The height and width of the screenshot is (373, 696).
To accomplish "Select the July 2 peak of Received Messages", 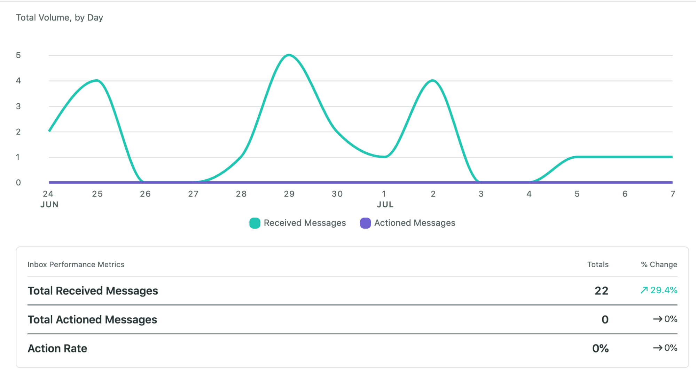I will point(432,80).
